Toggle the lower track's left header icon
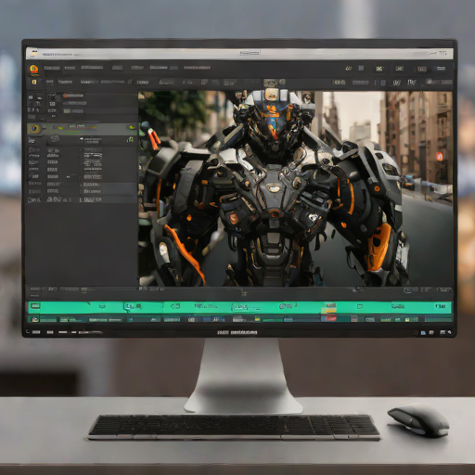The width and height of the screenshot is (475, 475). (x=35, y=318)
